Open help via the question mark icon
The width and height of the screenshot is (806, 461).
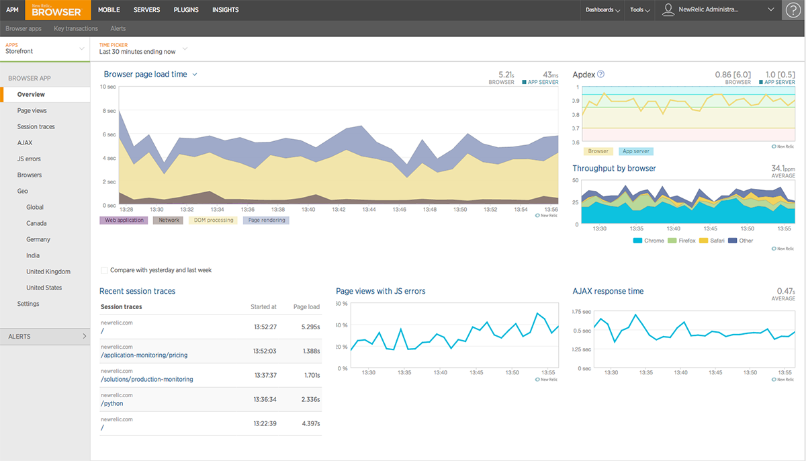point(793,9)
